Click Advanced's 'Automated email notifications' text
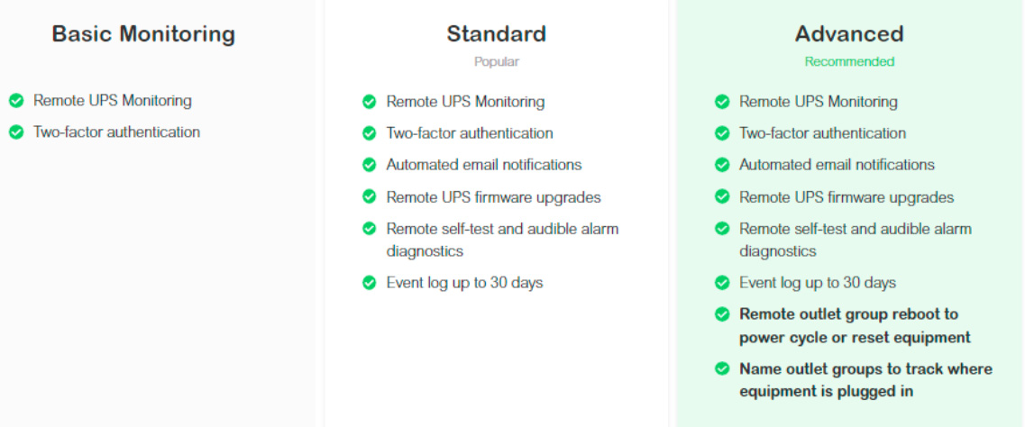This screenshot has width=1025, height=427. tap(837, 165)
